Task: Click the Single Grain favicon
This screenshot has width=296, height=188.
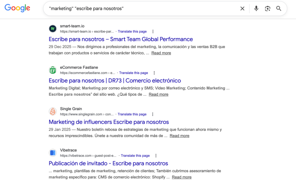Action: coord(53,111)
